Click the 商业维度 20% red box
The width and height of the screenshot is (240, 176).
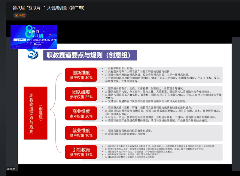(81, 113)
